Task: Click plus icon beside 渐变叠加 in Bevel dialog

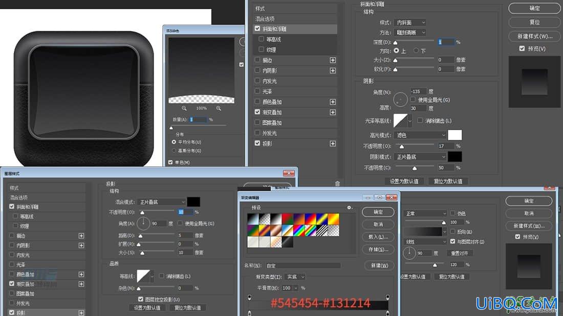Action: tap(333, 112)
